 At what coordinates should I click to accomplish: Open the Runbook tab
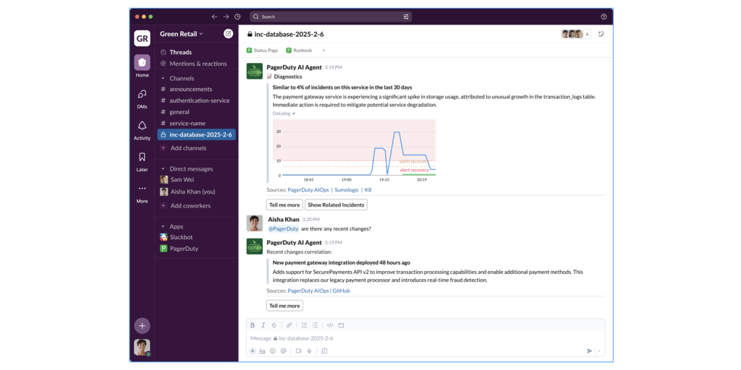pyautogui.click(x=299, y=51)
